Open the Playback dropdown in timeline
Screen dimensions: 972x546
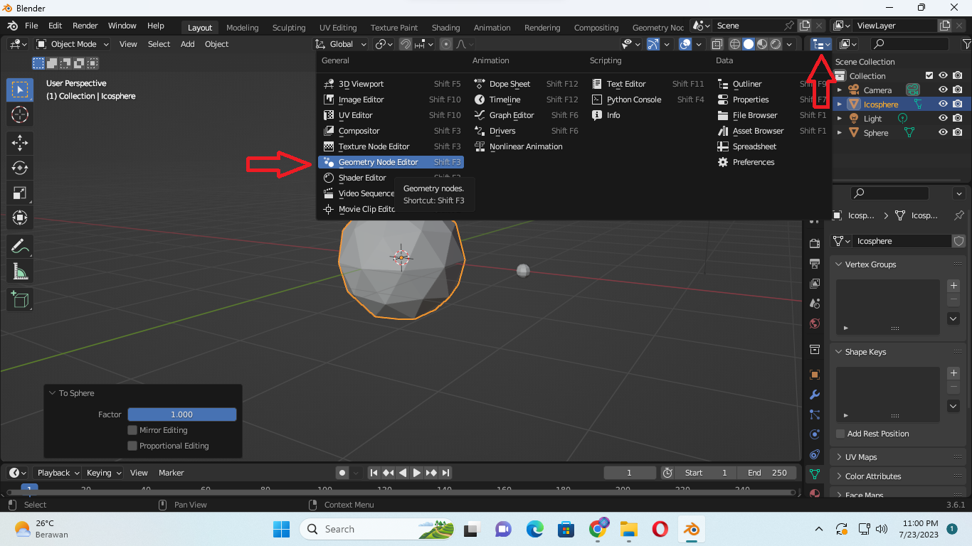(58, 473)
